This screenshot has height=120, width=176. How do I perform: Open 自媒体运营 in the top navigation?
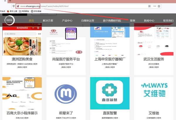(x=88, y=20)
